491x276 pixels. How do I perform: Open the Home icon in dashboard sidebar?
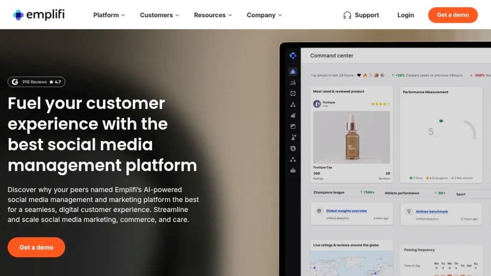[293, 72]
